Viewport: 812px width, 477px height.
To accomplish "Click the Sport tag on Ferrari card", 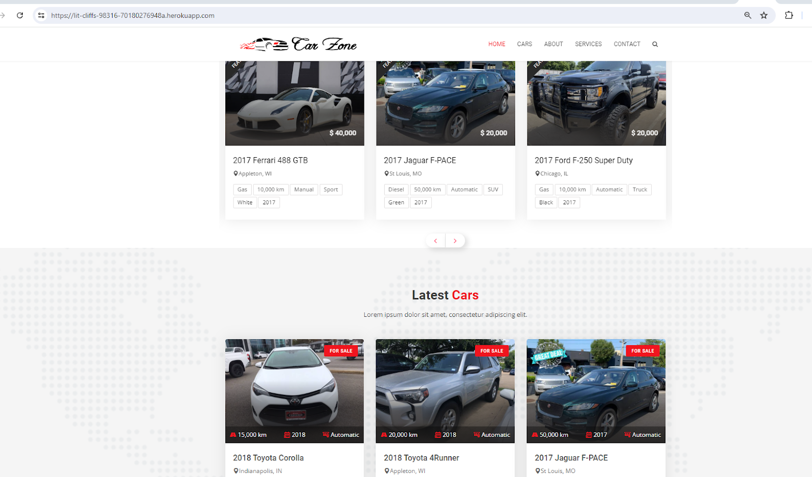I will pyautogui.click(x=331, y=190).
